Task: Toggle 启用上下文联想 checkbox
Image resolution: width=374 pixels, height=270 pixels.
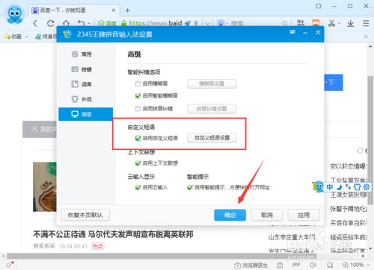Action: pos(138,163)
